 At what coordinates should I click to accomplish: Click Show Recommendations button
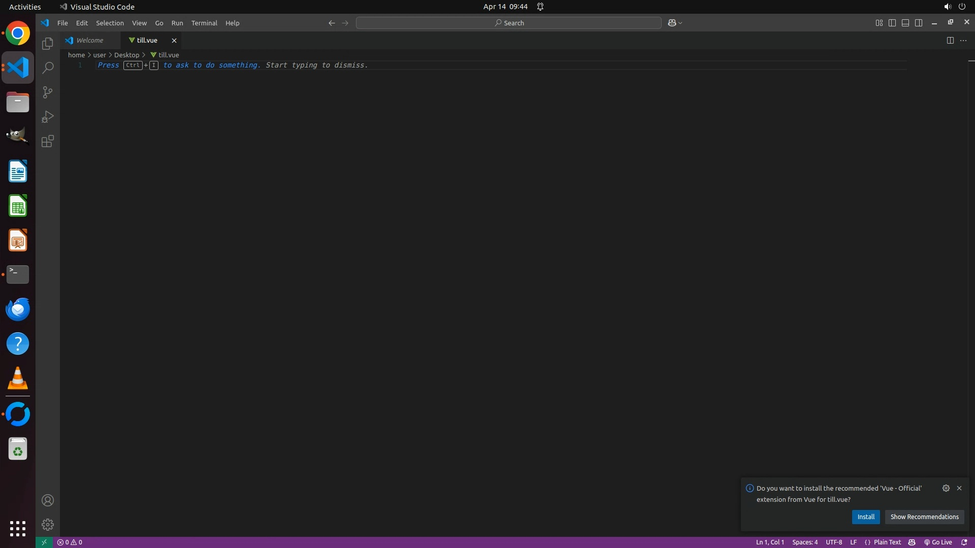click(924, 517)
